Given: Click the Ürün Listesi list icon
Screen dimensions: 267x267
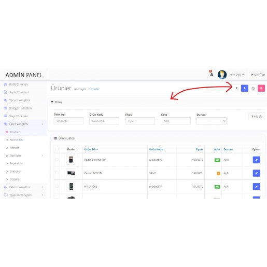Looking at the screenshot, I should (x=55, y=138).
